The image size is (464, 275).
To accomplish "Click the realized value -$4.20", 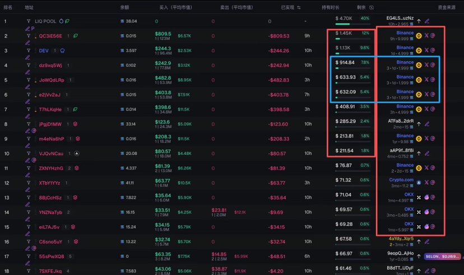I will pyautogui.click(x=276, y=271).
